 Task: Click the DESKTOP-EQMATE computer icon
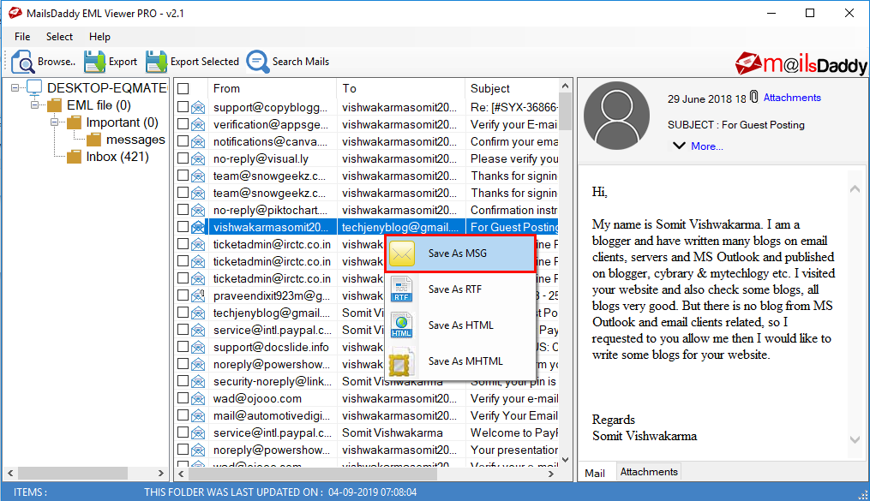pyautogui.click(x=34, y=87)
